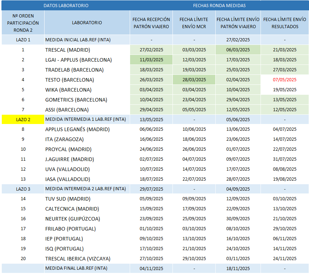Click the TESTO (BARCELONA) laboratory name

(x=69, y=80)
